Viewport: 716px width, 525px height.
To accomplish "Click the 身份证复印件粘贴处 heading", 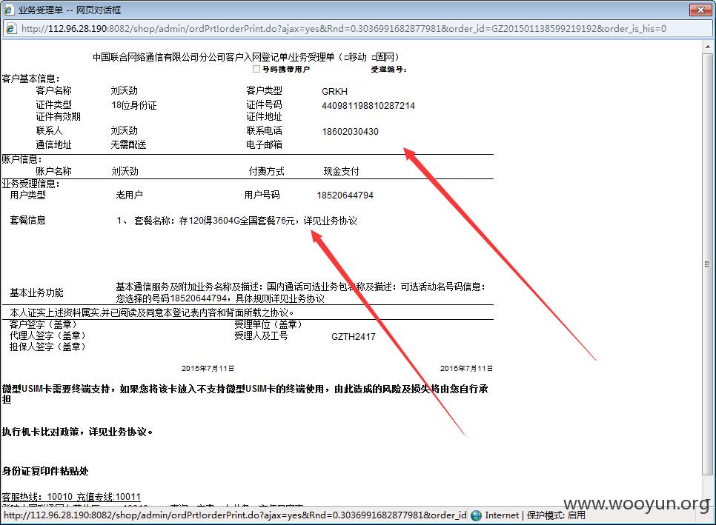I will 45,471.
